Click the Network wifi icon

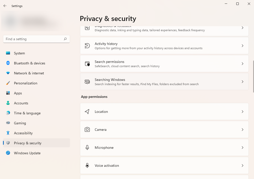(x=8, y=73)
